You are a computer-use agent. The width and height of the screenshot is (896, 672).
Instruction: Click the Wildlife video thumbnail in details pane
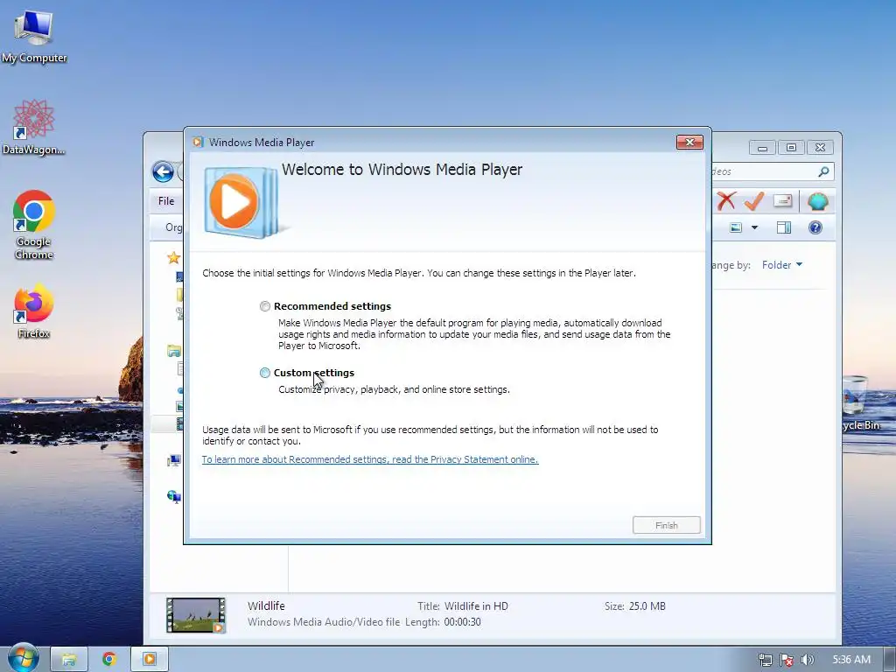point(195,615)
